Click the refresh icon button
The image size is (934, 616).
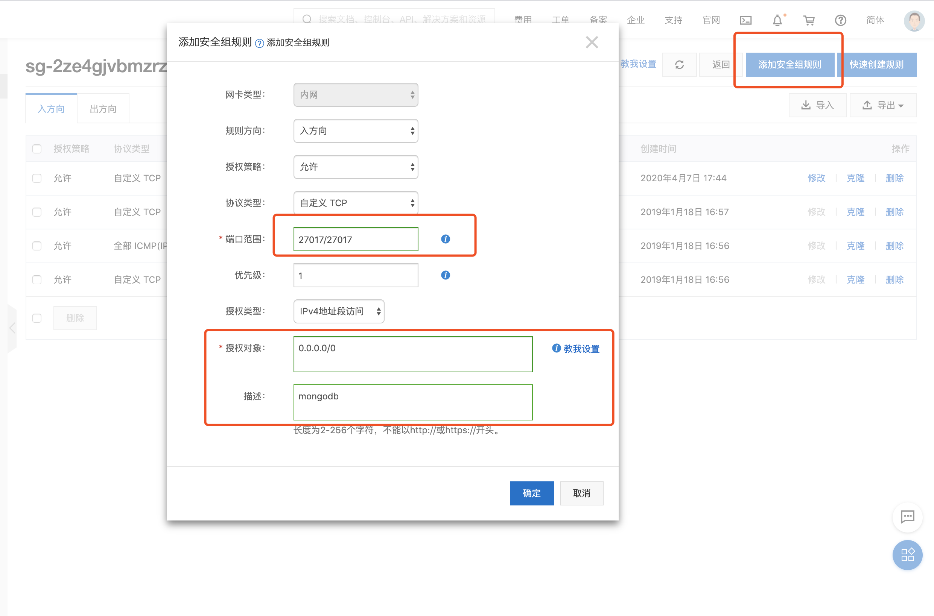pyautogui.click(x=679, y=64)
